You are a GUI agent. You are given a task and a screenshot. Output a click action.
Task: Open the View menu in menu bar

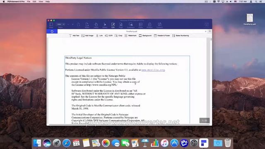click(x=41, y=1)
